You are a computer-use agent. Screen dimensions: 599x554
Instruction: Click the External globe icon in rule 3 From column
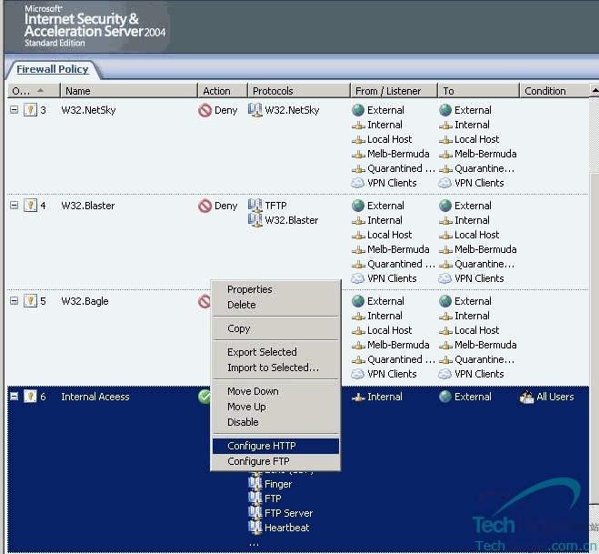358,110
